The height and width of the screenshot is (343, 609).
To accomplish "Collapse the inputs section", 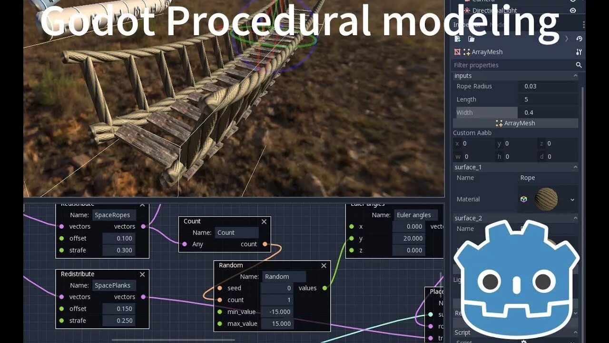I will coord(515,76).
